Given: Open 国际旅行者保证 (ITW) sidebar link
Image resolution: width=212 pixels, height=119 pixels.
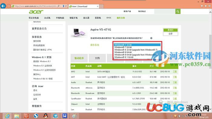Looking at the screenshot, I should coord(42,50).
